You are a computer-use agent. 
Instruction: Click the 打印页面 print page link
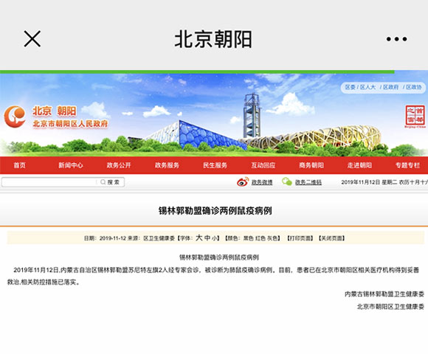tap(300, 238)
